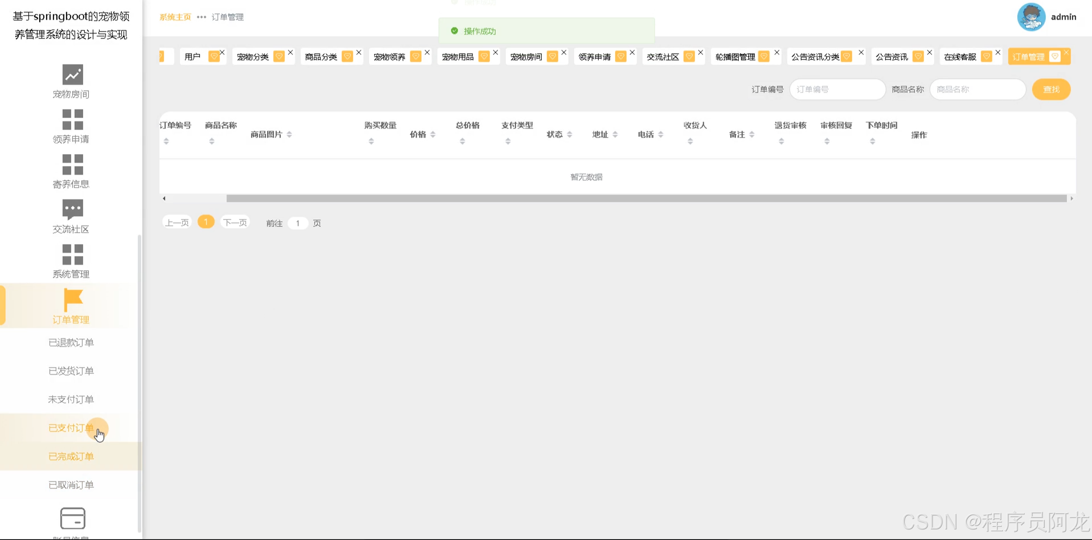Click the orange 查找 button

pyautogui.click(x=1051, y=90)
